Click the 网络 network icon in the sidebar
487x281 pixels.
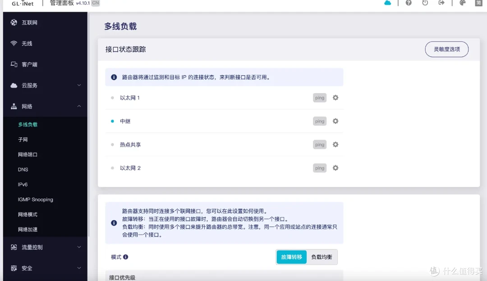[x=14, y=106]
